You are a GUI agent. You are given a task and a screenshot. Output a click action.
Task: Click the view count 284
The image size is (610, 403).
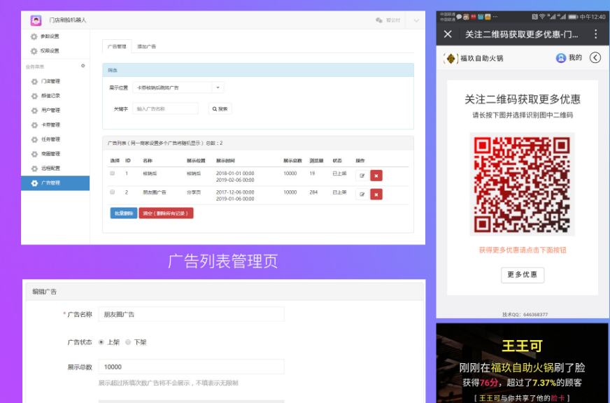point(313,192)
